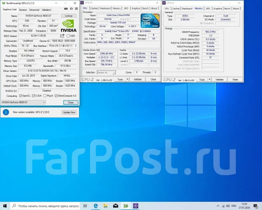This screenshot has width=262, height=210.
Task: Click the DRAM Frequency value 400.0 MHz
Action: tap(210, 32)
